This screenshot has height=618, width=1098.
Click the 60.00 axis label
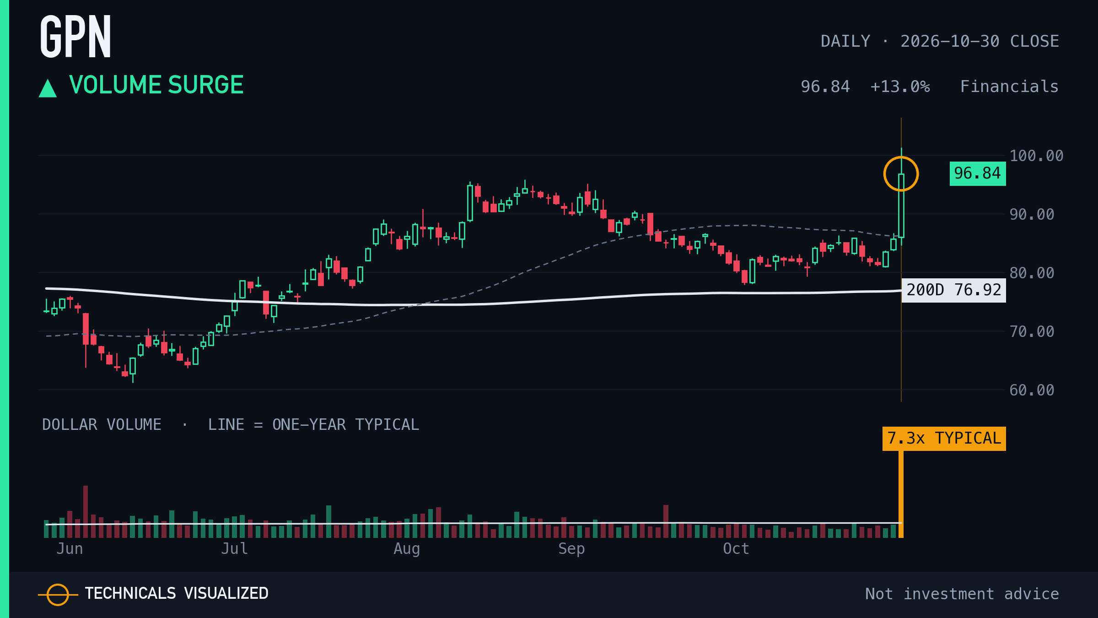(1032, 390)
